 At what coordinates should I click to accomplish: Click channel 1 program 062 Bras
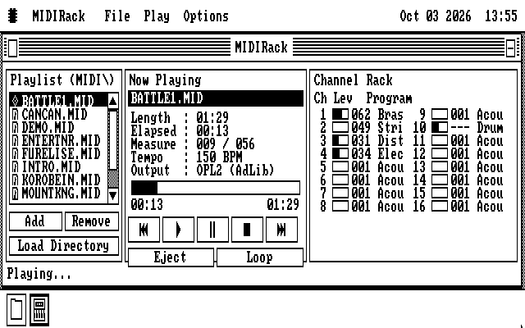click(x=377, y=115)
